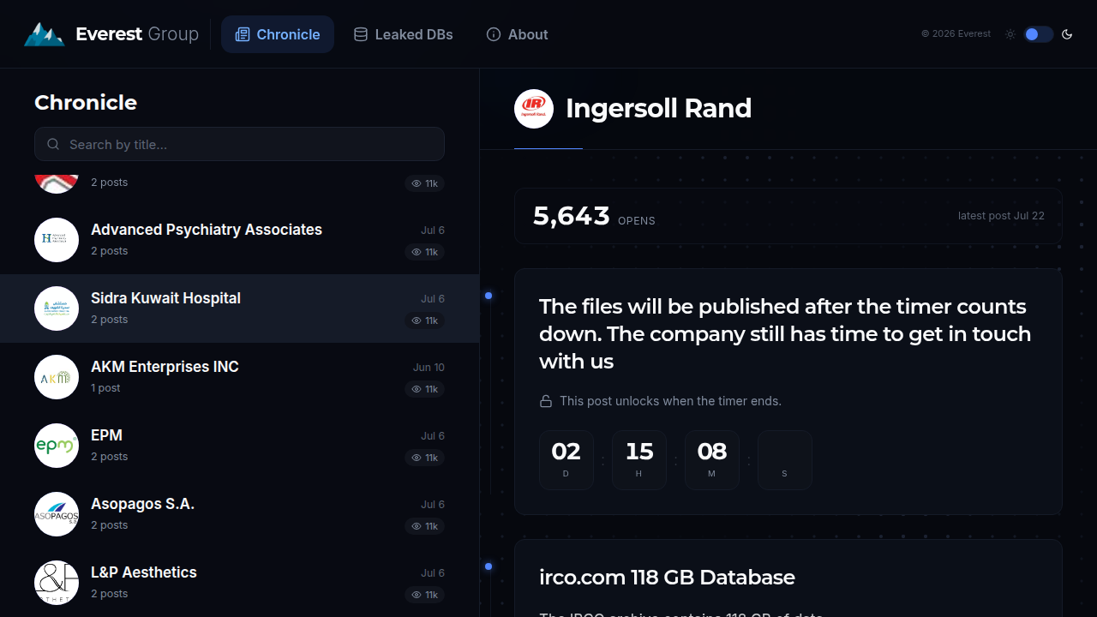
Task: Click the timeline dot beside the timer post
Action: point(489,296)
